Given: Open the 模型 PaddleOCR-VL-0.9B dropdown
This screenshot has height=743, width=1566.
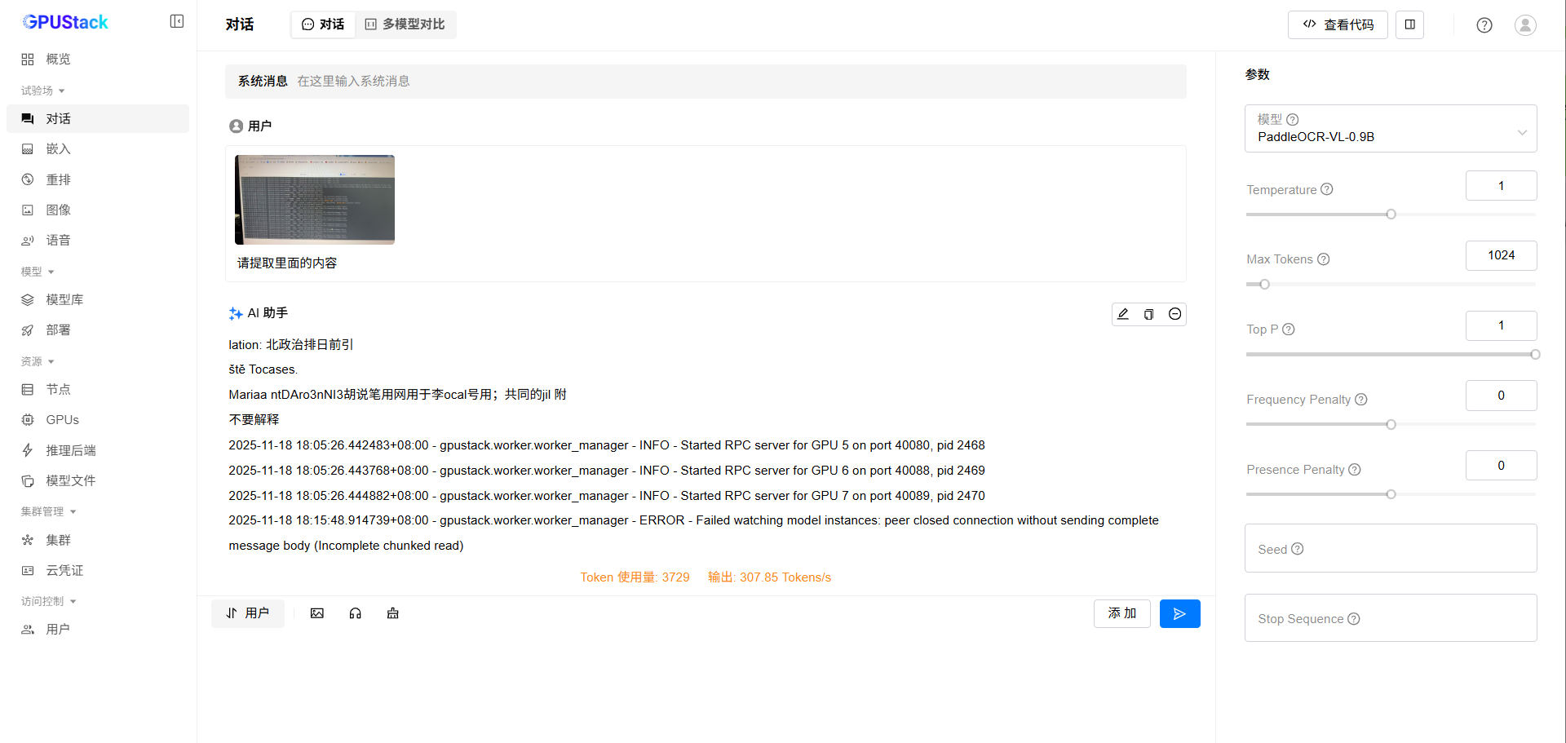Looking at the screenshot, I should click(1391, 128).
